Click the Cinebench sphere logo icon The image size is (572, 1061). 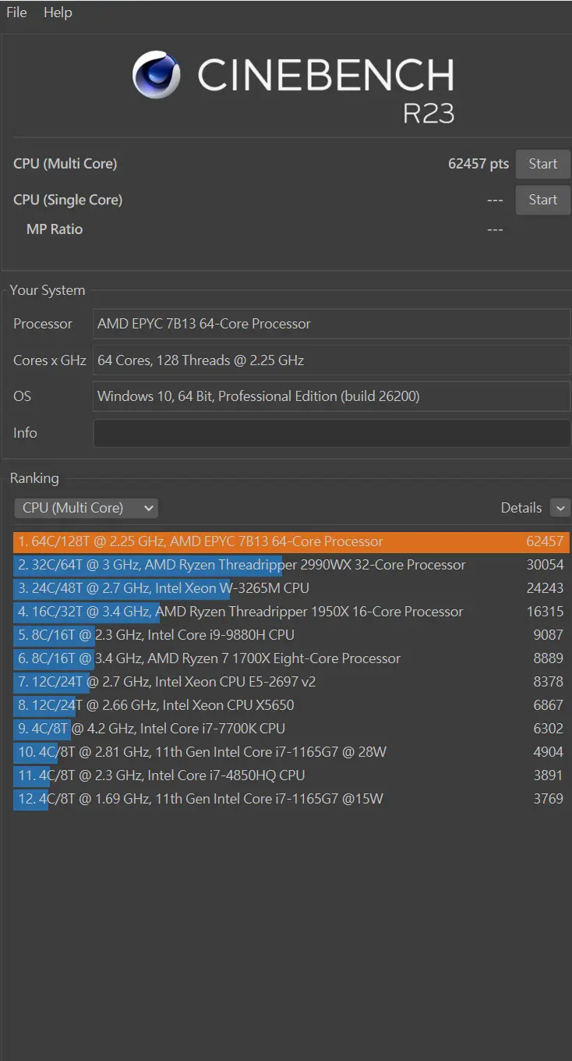click(x=157, y=74)
